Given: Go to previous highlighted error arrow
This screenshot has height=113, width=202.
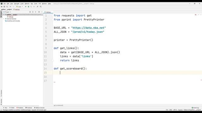Looking at the screenshot, I should coord(199,15).
